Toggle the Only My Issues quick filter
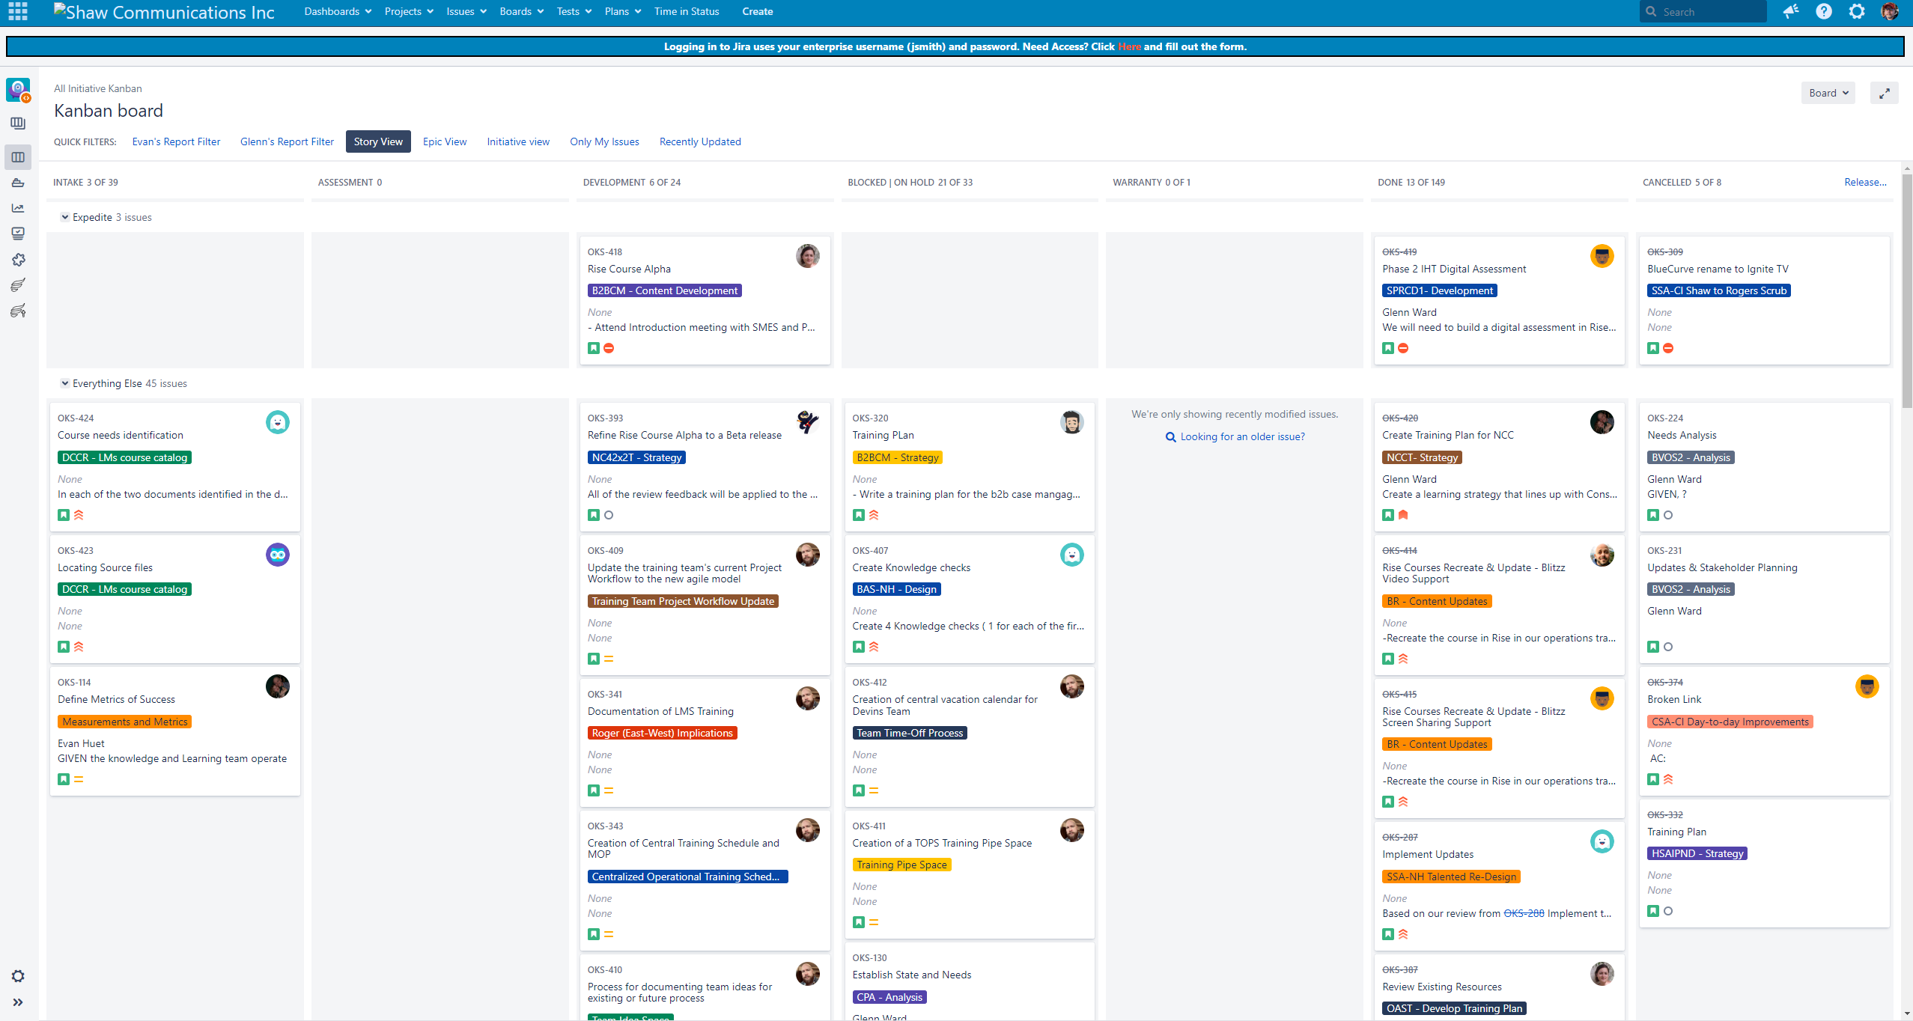 [604, 141]
